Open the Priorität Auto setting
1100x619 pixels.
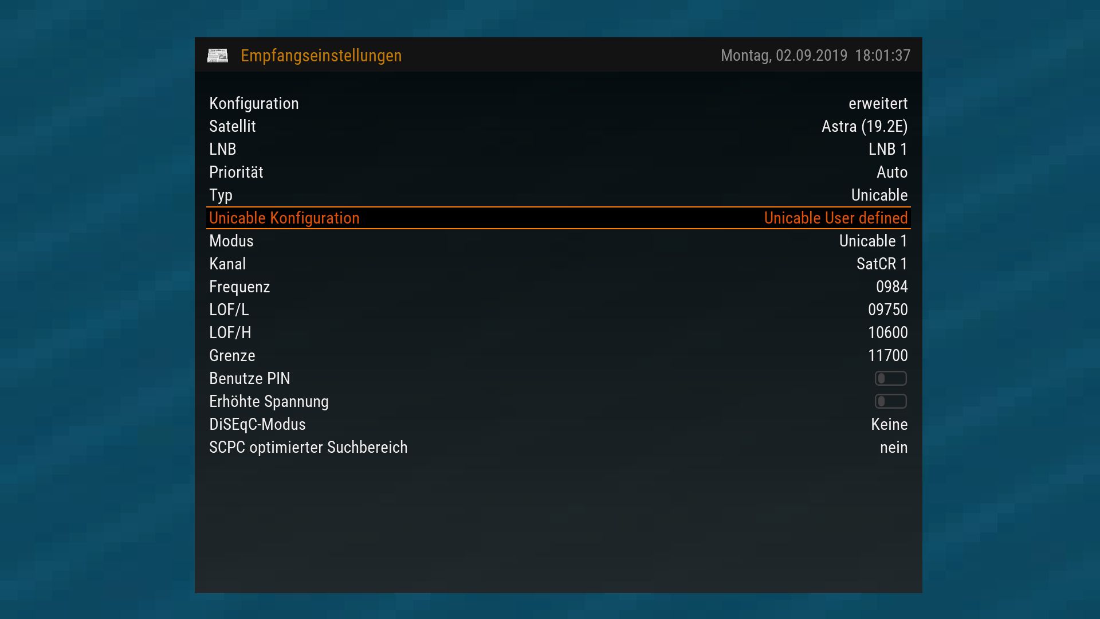(x=892, y=172)
